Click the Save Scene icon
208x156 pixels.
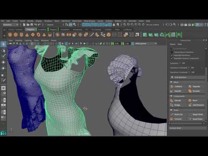[32, 25]
